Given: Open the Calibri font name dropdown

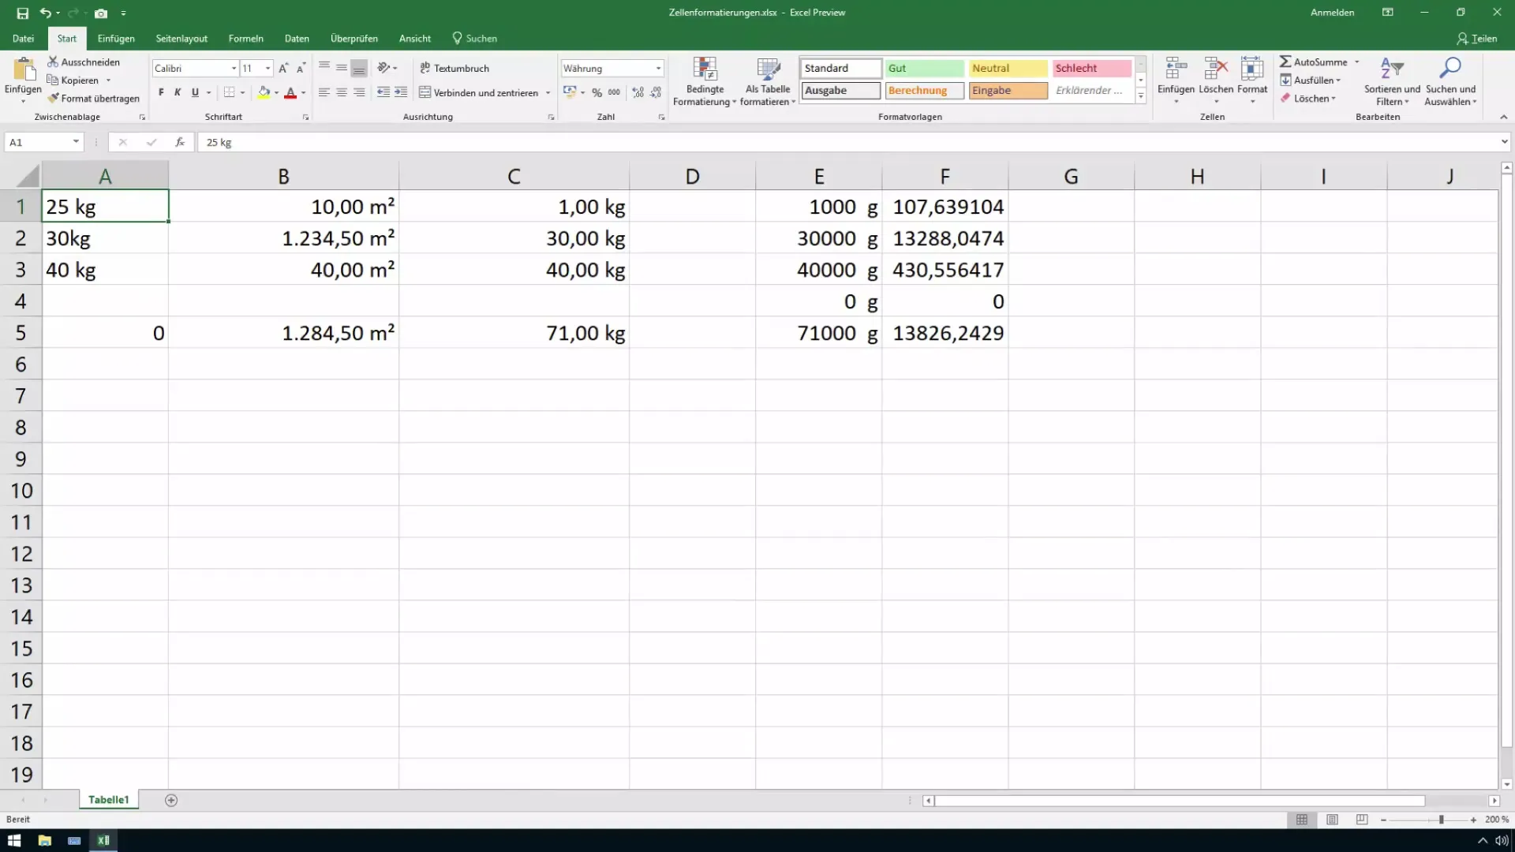Looking at the screenshot, I should 234,69.
